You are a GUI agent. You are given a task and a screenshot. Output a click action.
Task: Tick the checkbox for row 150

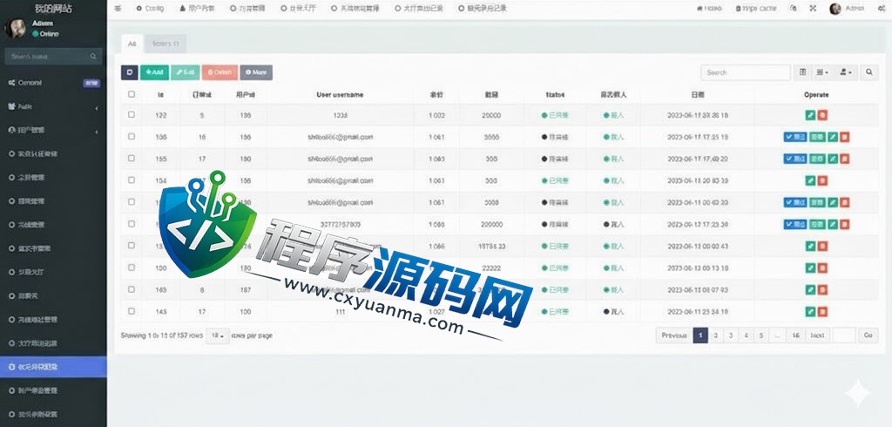(x=132, y=268)
